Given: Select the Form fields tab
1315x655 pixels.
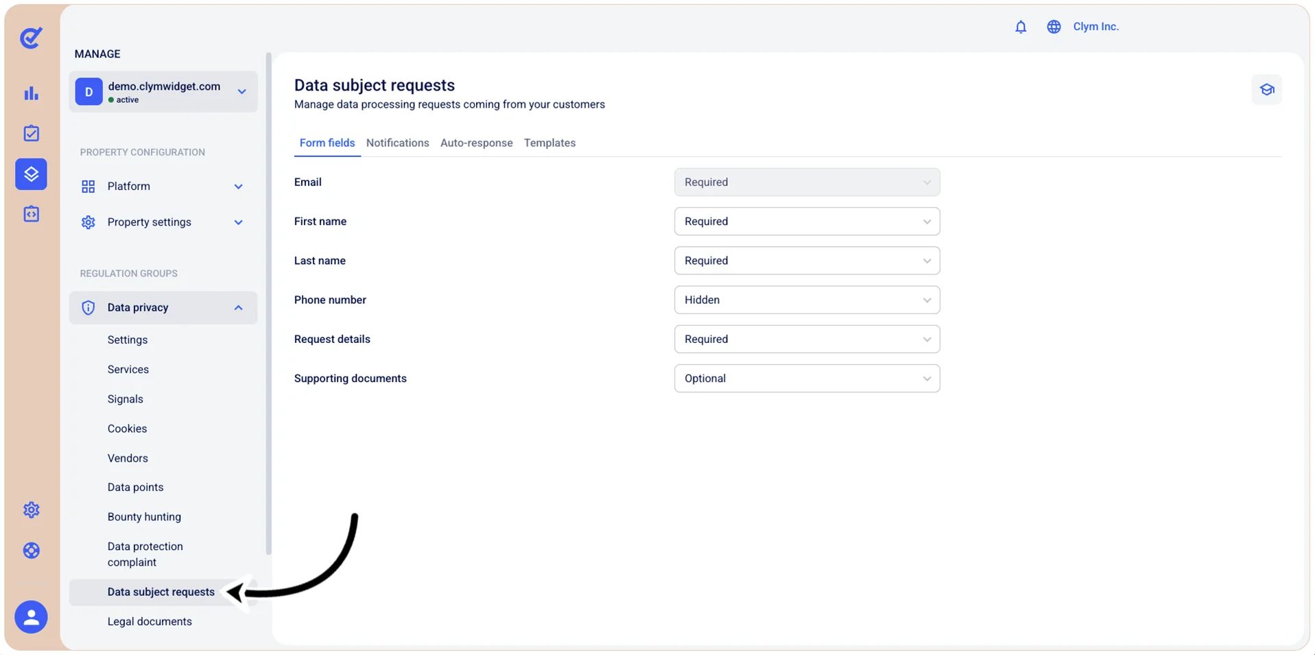Looking at the screenshot, I should [327, 143].
